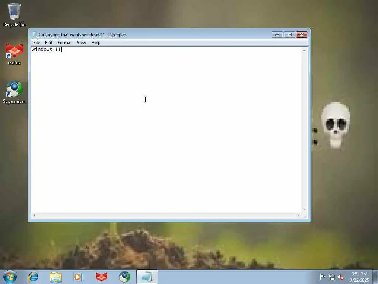This screenshot has width=378, height=284.
Task: Open the Format menu in Notepad
Action: (x=65, y=43)
